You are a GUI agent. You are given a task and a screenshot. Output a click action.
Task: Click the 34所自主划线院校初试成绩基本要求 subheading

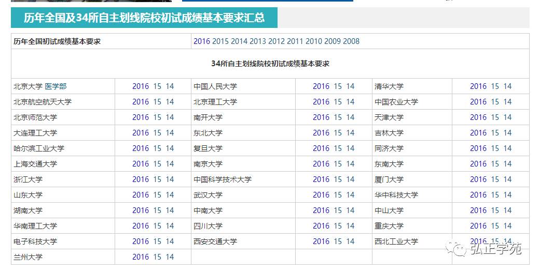tap(270, 64)
